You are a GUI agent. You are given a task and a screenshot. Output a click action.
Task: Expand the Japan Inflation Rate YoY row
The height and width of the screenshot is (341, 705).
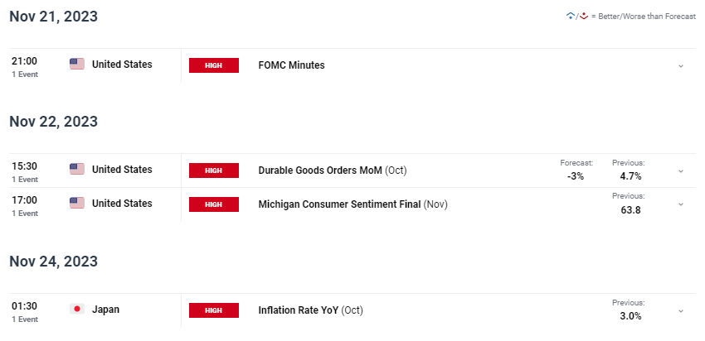pos(681,310)
